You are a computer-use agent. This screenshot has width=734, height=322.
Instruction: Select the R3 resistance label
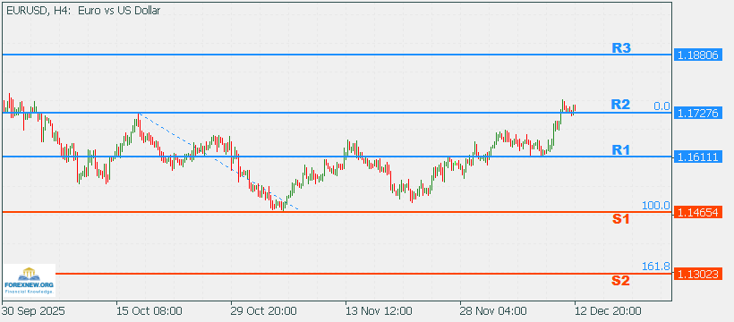[620, 47]
